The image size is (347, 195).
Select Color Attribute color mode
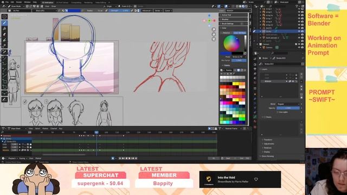coord(240,32)
